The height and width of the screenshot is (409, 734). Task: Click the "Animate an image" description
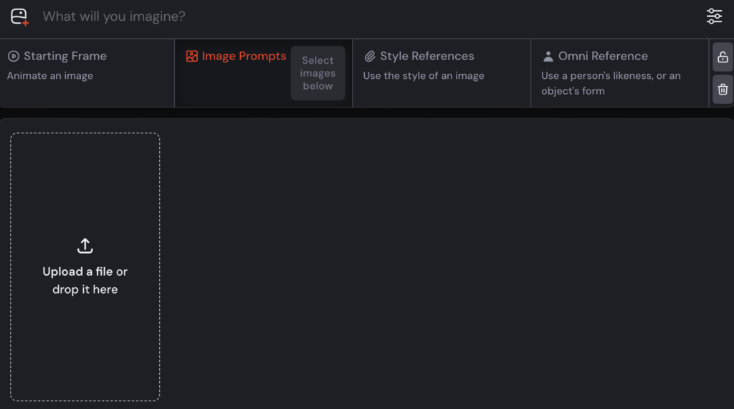tap(50, 76)
